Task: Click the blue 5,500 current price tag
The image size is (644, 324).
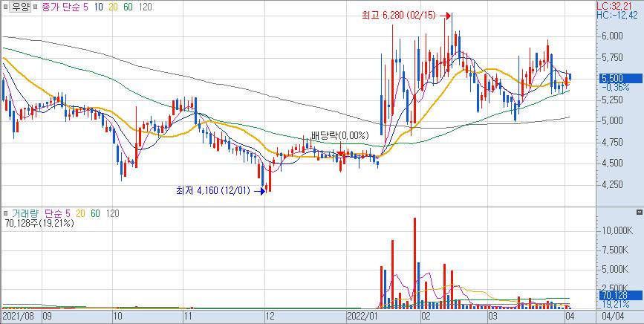Action: pyautogui.click(x=620, y=78)
